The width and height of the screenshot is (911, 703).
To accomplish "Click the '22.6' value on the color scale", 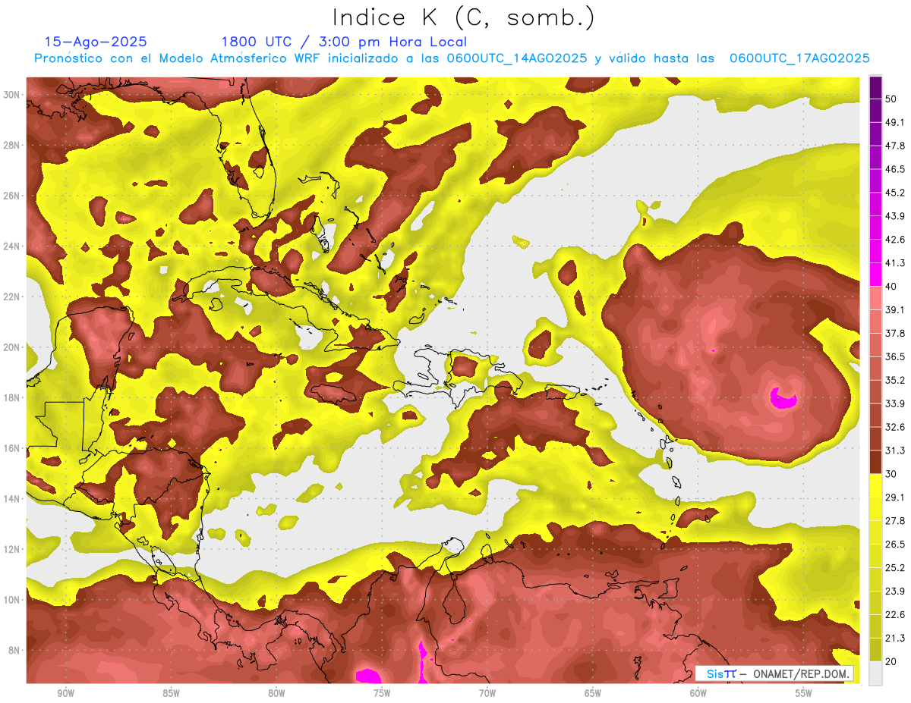I will [894, 615].
